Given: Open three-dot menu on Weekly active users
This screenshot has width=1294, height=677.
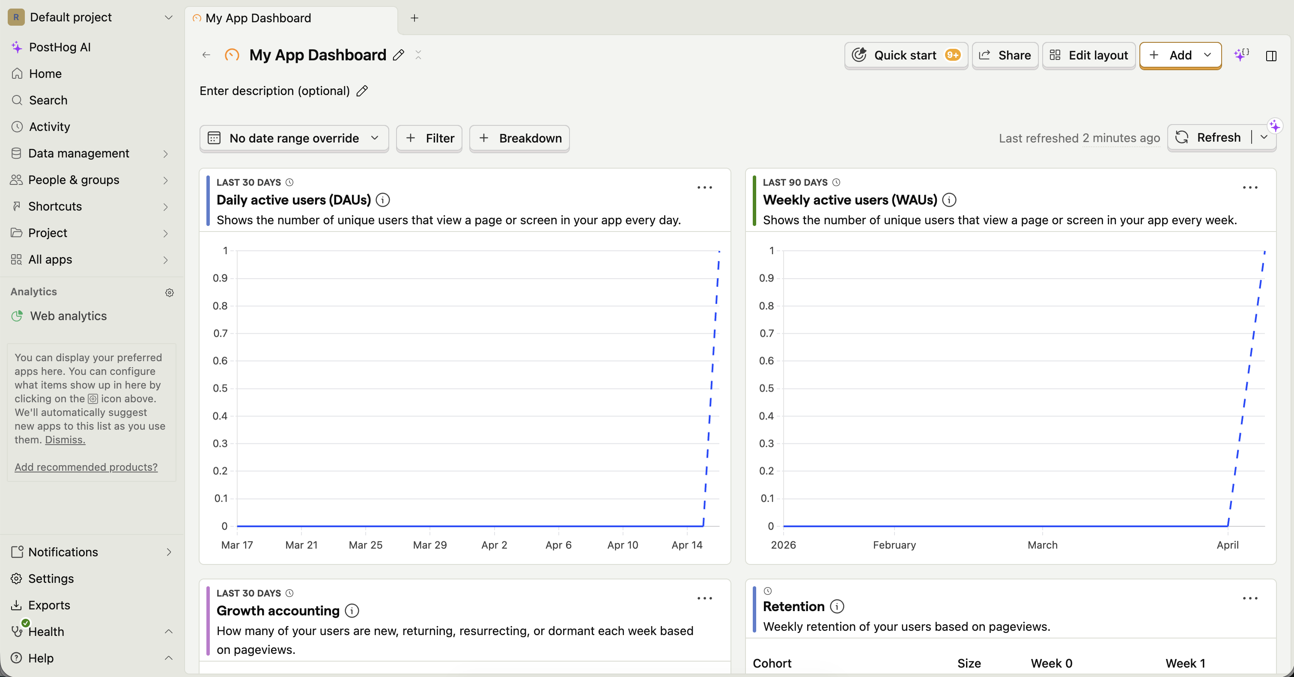Looking at the screenshot, I should point(1250,188).
